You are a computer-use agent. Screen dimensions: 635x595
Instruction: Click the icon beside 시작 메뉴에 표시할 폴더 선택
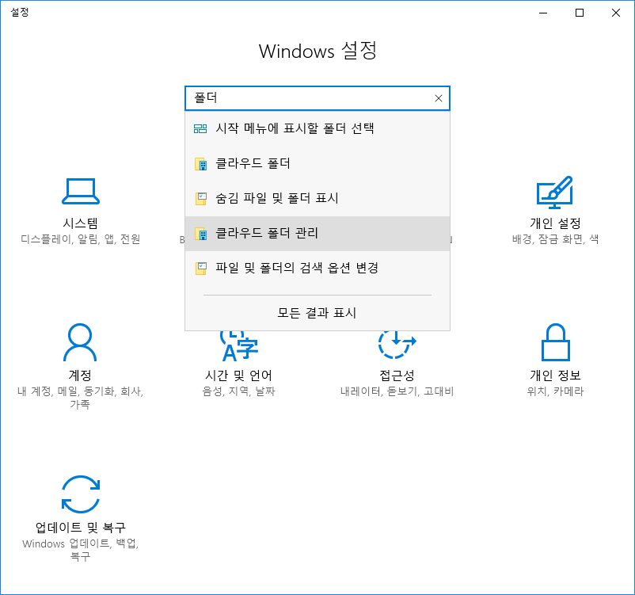[200, 129]
